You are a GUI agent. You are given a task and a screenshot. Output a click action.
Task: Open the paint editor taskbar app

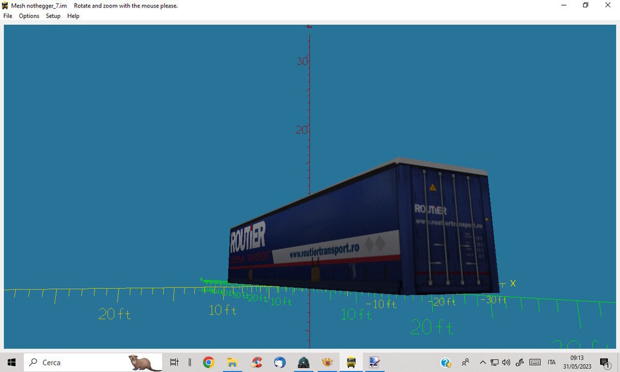[374, 362]
